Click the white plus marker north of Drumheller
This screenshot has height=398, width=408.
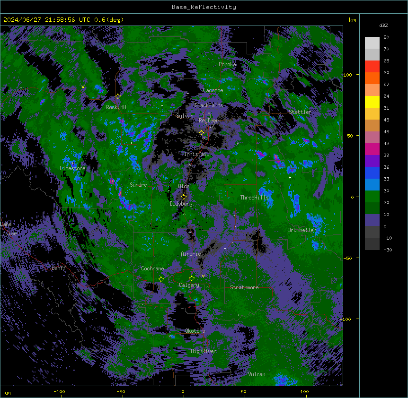pyautogui.click(x=290, y=177)
